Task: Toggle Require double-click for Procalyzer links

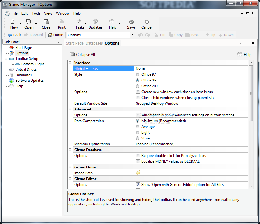Action: [x=138, y=155]
